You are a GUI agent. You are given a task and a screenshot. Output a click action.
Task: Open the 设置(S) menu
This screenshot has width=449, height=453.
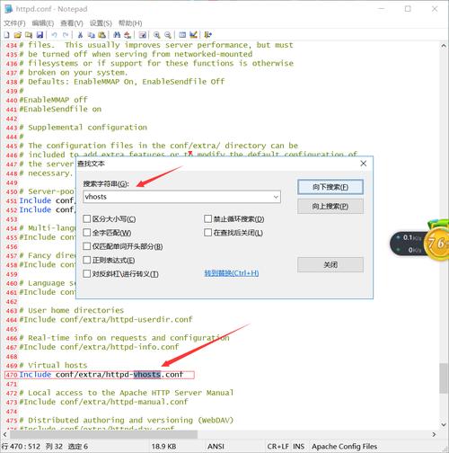pos(101,23)
